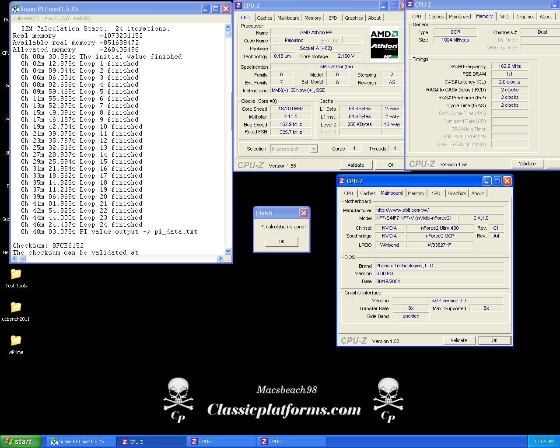560x448 pixels.
Task: Click Validate in CPU-Z Memory window
Action: 527,164
